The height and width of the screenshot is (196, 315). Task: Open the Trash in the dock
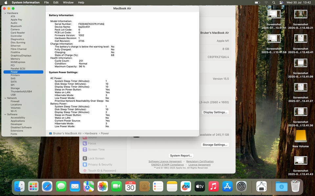click(295, 186)
